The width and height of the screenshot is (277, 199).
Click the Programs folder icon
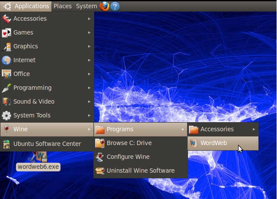click(x=100, y=130)
